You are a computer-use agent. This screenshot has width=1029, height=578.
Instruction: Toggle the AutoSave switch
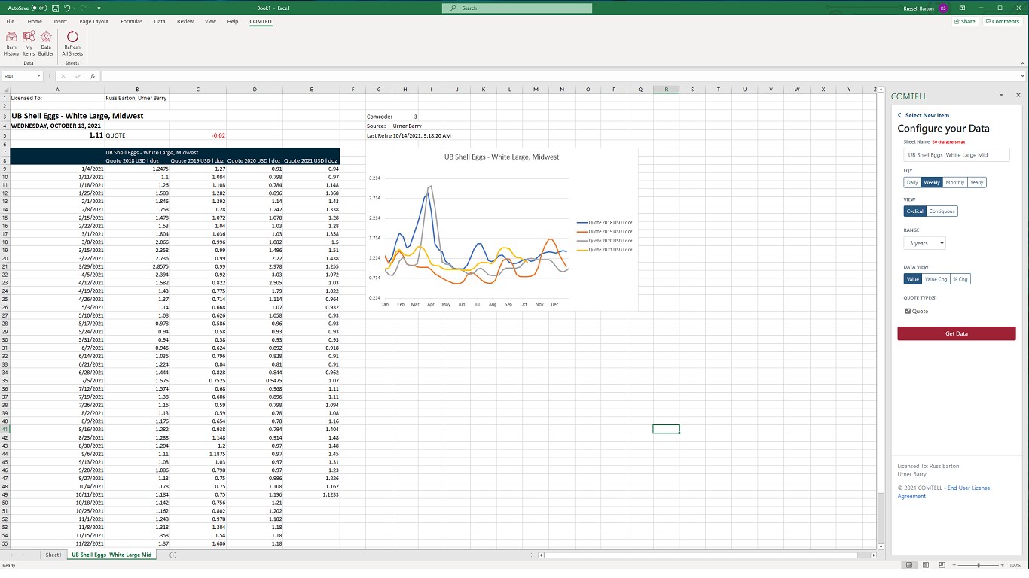39,8
